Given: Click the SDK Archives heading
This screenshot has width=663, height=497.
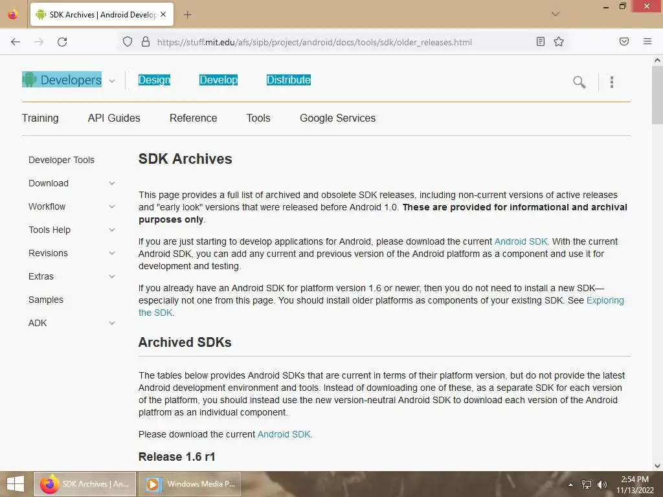Looking at the screenshot, I should (185, 159).
